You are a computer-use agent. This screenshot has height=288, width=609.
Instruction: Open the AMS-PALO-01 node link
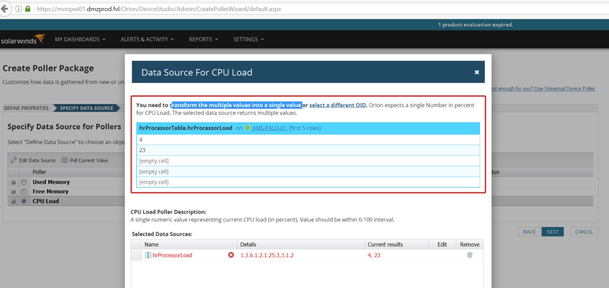[270, 128]
